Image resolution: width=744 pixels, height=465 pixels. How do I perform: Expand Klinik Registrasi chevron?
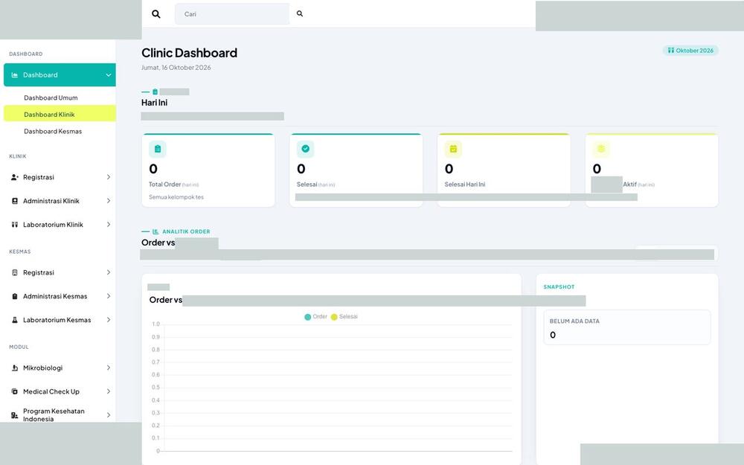pyautogui.click(x=108, y=177)
